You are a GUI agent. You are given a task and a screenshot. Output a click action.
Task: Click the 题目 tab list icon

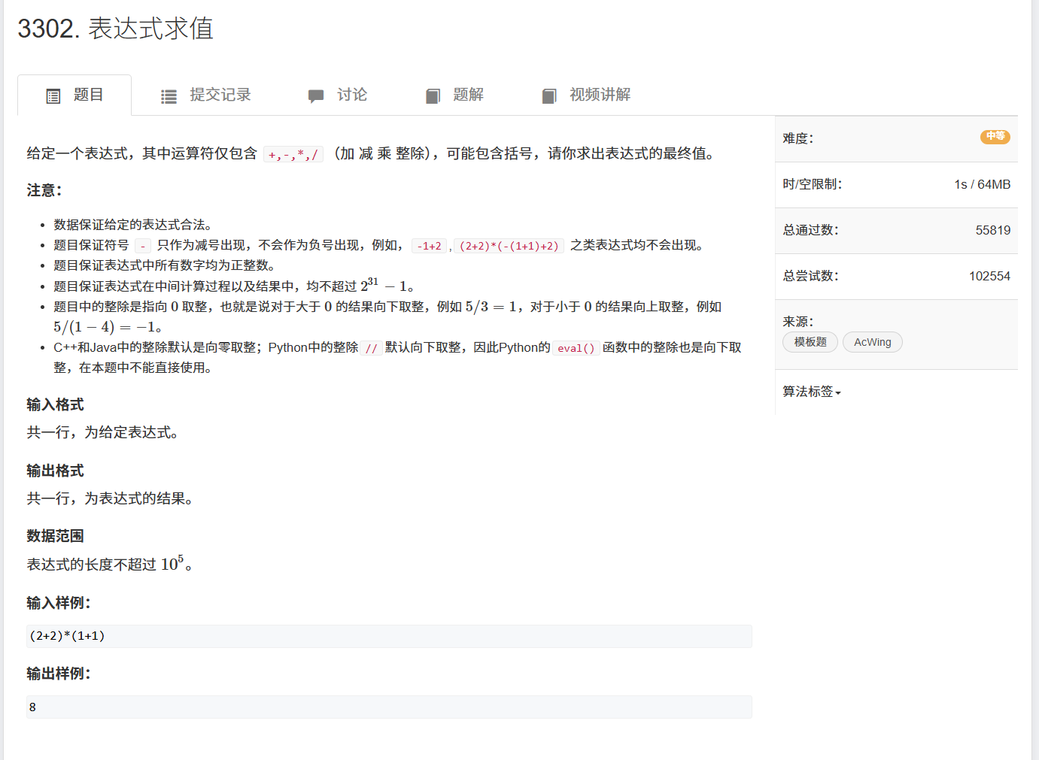tap(53, 96)
